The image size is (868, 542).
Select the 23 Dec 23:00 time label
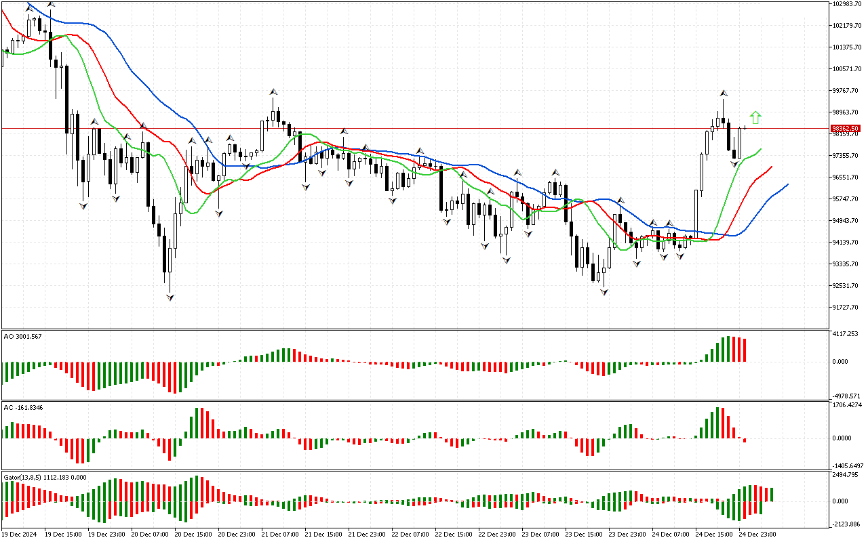[627, 534]
